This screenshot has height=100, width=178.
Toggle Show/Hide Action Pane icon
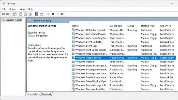point(41,14)
